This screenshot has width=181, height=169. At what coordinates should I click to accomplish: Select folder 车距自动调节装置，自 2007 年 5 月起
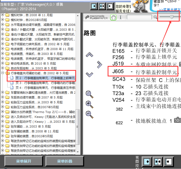pyautogui.click(x=37, y=97)
